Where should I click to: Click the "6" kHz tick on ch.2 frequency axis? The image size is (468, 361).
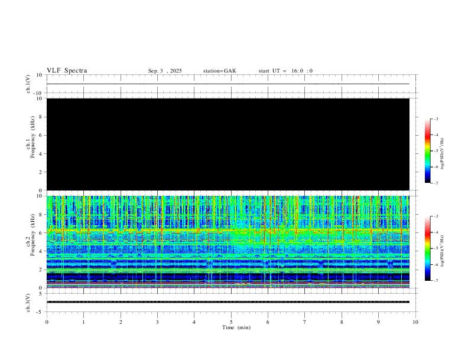pyautogui.click(x=41, y=233)
